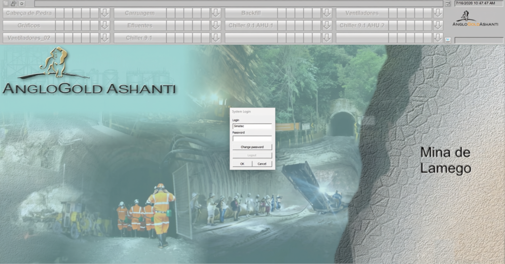
Task: Expand the down arrow beside Ventiladores_02
Action: pos(105,38)
